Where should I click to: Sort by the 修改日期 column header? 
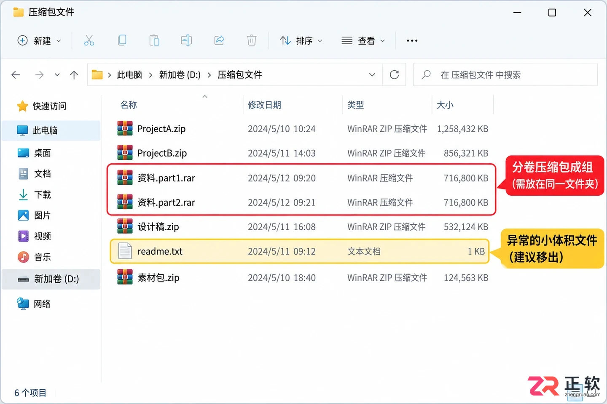[x=264, y=105]
